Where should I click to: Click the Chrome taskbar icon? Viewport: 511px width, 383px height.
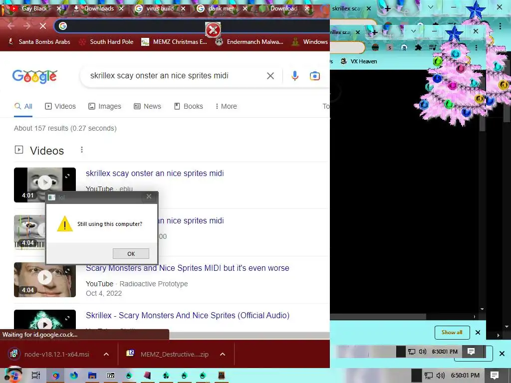56,376
